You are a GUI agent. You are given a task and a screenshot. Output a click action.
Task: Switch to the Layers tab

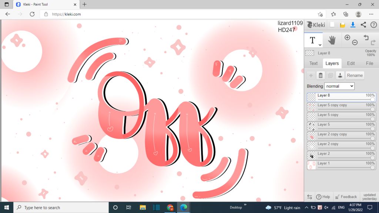pos(332,63)
